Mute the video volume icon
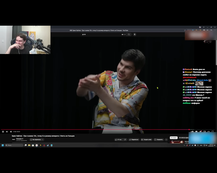The height and width of the screenshot is (173, 217). pos(11,131)
